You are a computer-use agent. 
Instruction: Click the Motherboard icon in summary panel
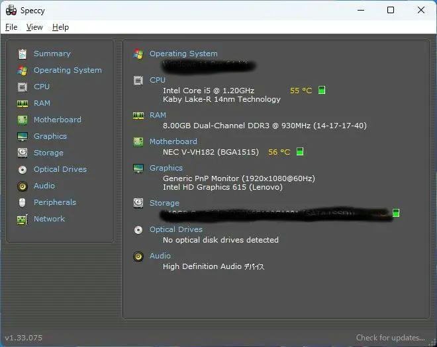138,141
